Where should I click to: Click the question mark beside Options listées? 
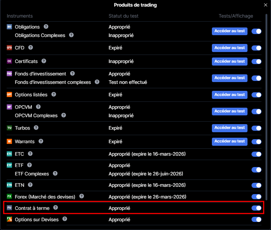click(54, 94)
